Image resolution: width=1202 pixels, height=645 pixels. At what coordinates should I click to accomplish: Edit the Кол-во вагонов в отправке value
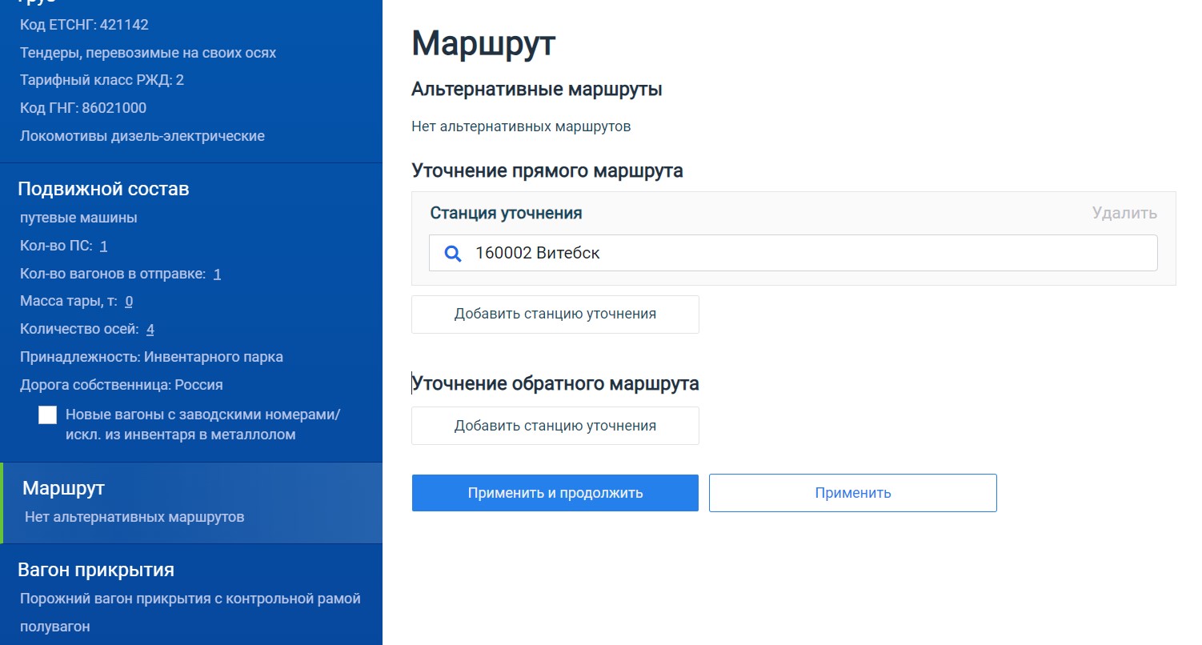pyautogui.click(x=217, y=274)
